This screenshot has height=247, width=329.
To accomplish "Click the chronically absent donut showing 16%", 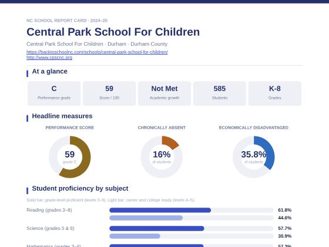I will click(x=162, y=157).
